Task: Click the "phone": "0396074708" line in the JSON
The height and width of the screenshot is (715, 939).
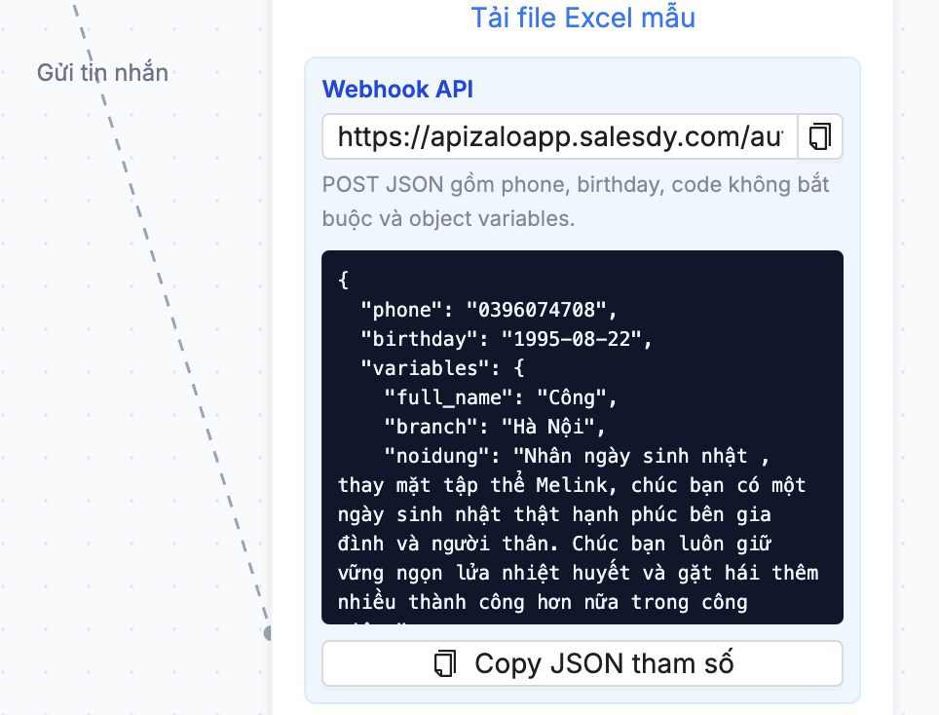Action: pyautogui.click(x=488, y=310)
